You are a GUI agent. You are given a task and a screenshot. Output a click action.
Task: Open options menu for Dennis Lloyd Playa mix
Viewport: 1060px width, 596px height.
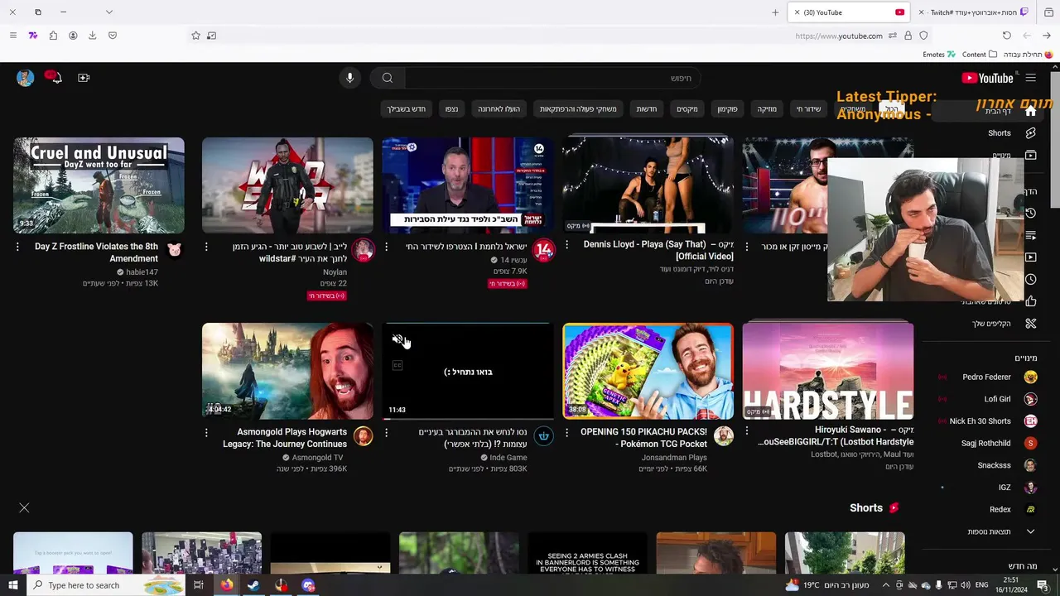566,245
